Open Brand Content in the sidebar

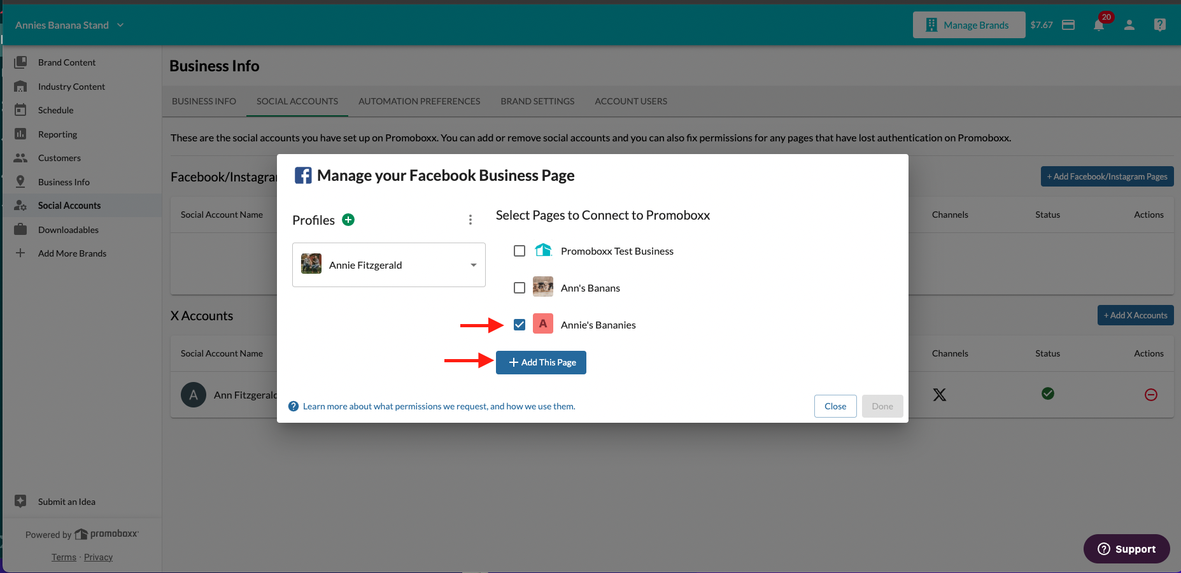(x=67, y=62)
